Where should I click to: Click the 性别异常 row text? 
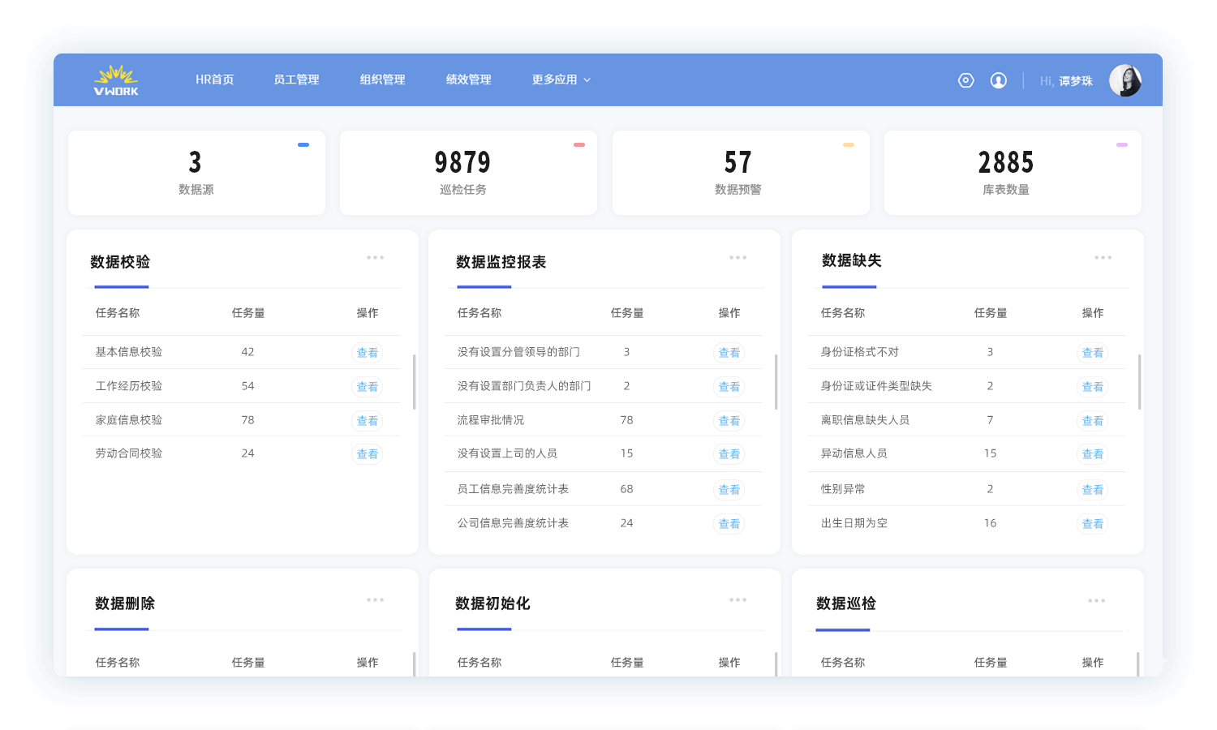[843, 489]
